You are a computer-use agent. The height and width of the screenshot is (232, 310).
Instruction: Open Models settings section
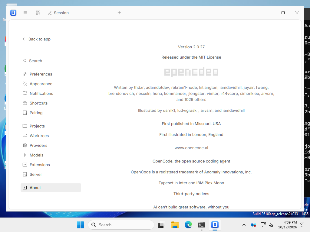pyautogui.click(x=51, y=155)
